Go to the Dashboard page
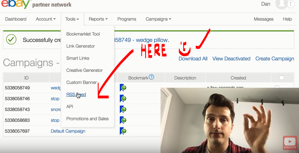Viewport: 299px width, 153px height. tap(16, 19)
